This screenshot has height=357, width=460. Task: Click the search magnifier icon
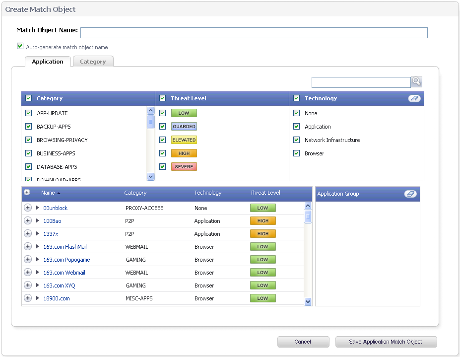point(416,82)
